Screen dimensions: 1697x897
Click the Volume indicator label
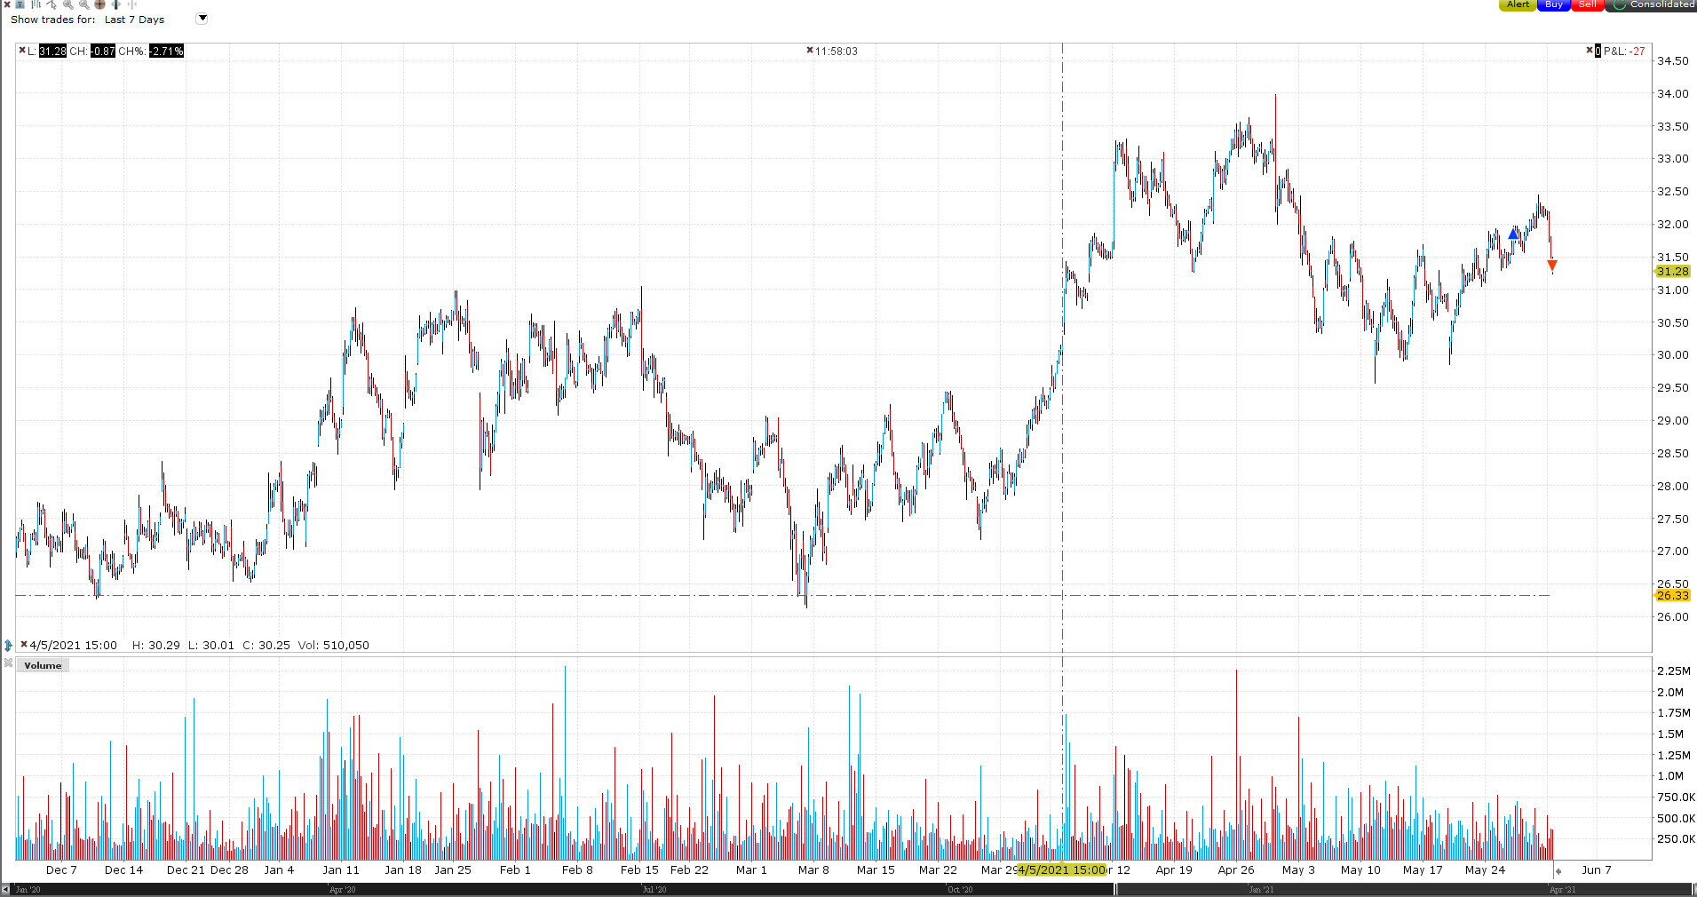point(43,665)
